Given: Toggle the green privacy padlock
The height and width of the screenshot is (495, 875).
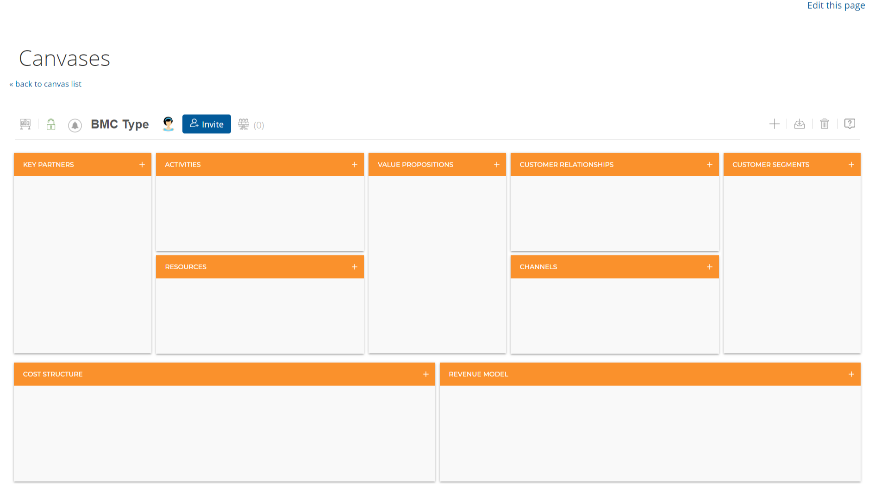Looking at the screenshot, I should click(x=50, y=124).
